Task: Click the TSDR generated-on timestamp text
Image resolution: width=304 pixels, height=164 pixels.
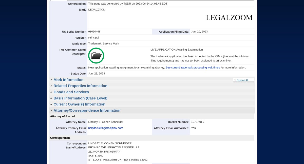Action: click(x=128, y=4)
